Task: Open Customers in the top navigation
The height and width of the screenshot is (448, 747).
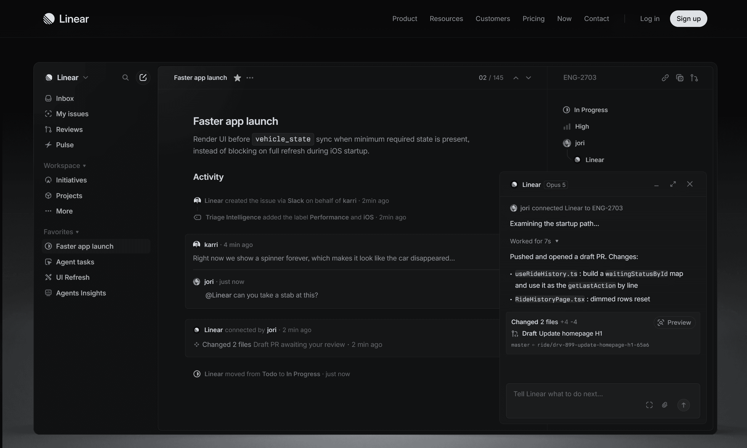Action: [493, 19]
